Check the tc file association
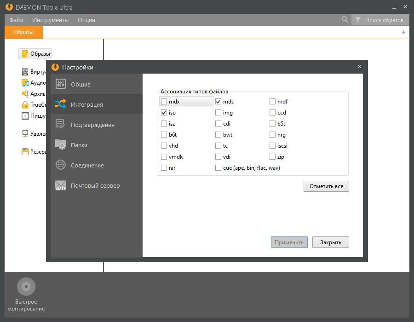This screenshot has height=322, width=414. [218, 146]
